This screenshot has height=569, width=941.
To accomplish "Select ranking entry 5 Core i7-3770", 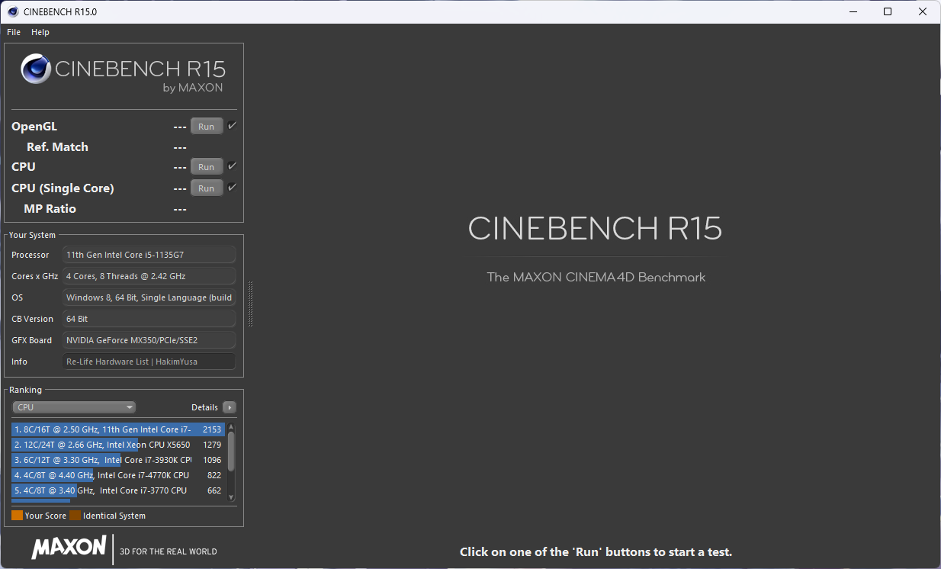I will (x=118, y=490).
